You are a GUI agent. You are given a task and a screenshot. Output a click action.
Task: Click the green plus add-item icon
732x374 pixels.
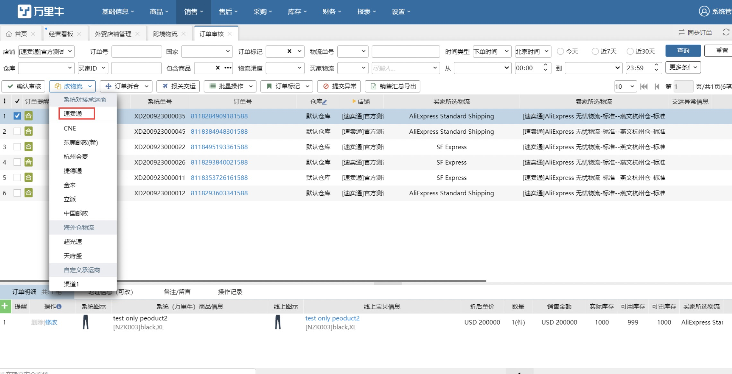5,306
